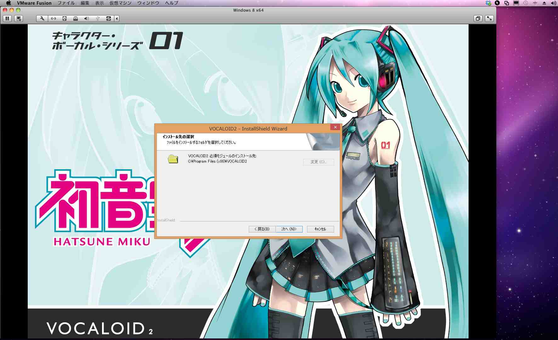Click the yellow folder icon in the installer
558x340 pixels.
click(173, 159)
